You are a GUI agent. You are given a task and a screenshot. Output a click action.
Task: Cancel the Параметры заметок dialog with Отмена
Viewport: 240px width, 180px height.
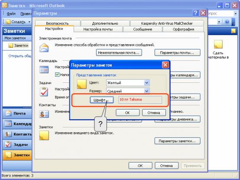pos(154,113)
